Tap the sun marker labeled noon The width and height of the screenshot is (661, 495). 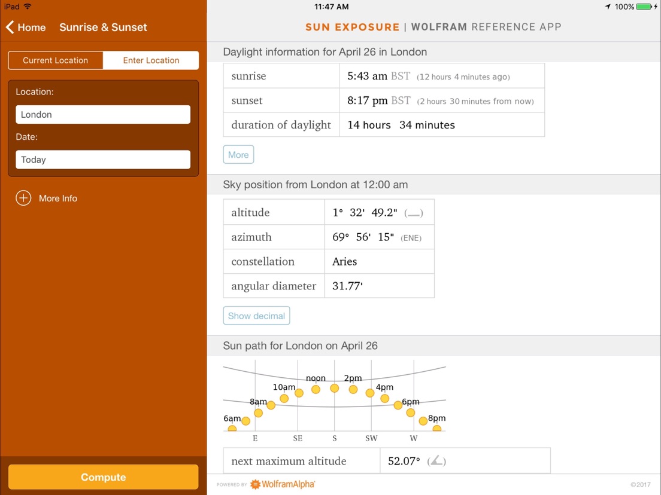316,389
